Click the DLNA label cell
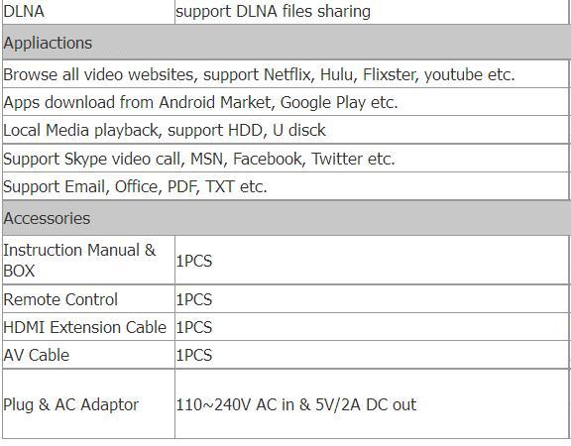571x446 pixels. point(88,12)
